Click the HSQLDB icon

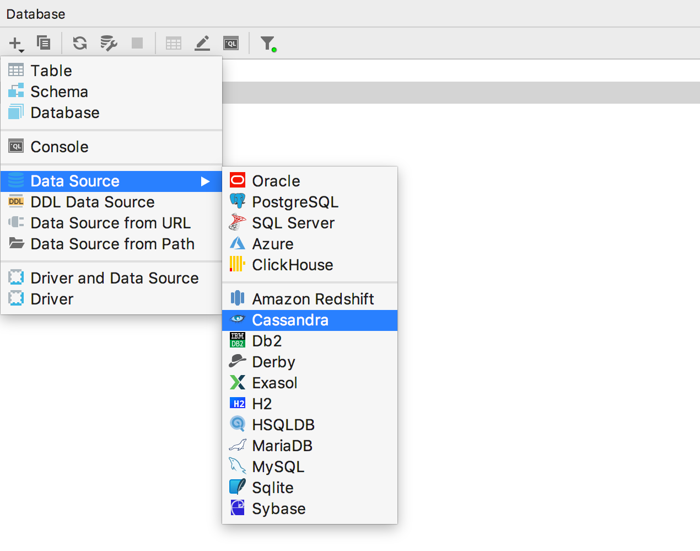238,424
